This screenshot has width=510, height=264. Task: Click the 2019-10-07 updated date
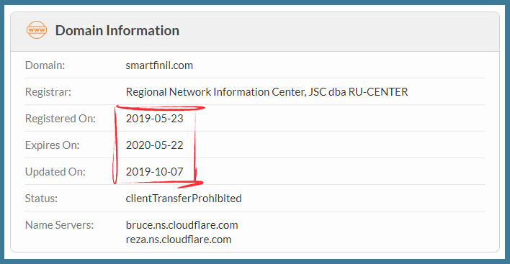[x=154, y=172]
